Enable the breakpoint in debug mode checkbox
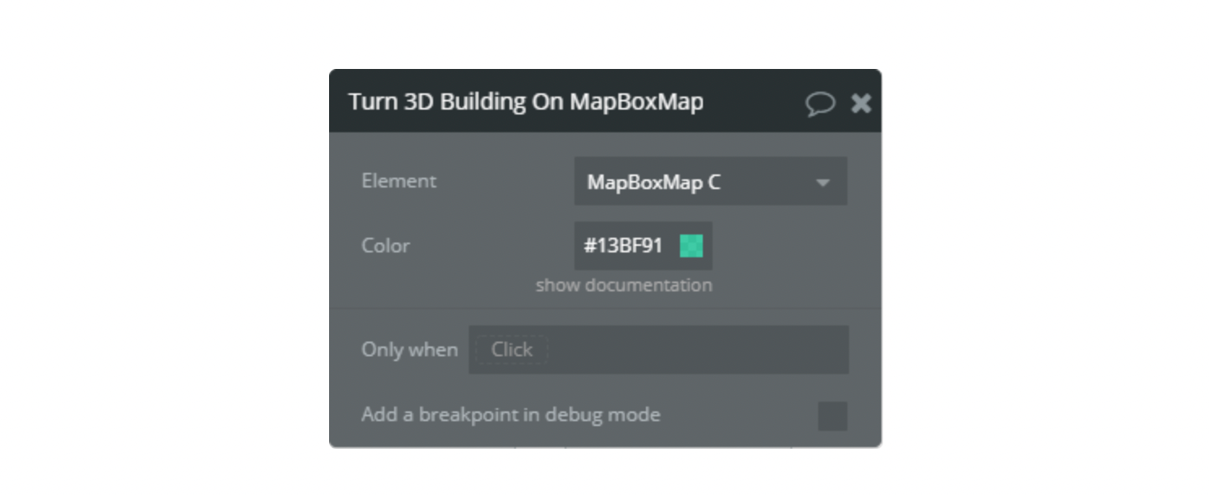 coord(832,415)
